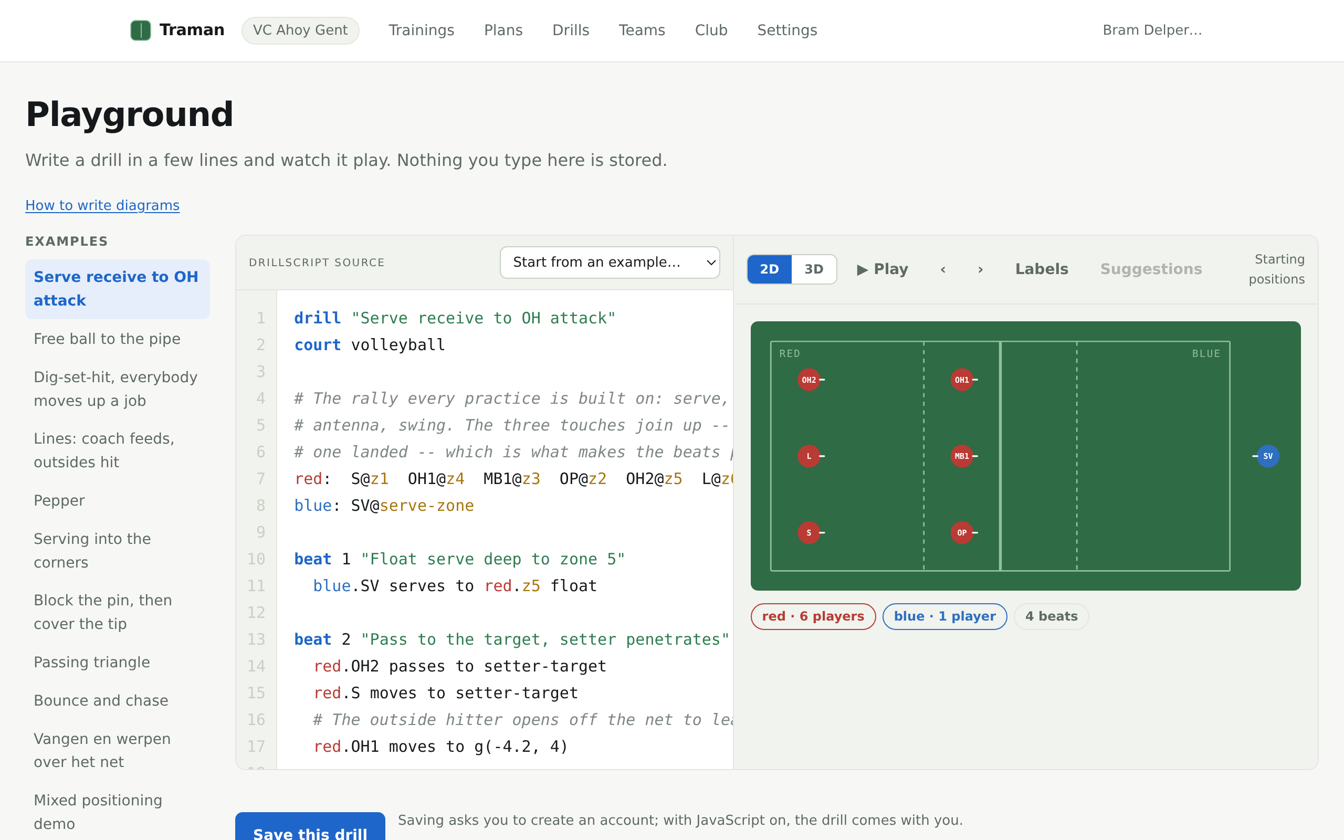Load the 'Dig-set-hit, everybody moves up a job' example
1344x840 pixels.
(117, 389)
